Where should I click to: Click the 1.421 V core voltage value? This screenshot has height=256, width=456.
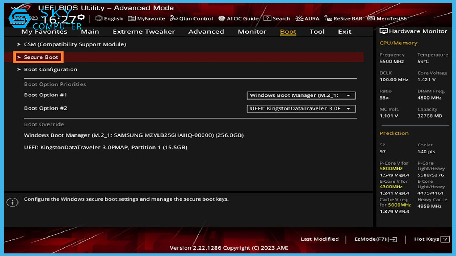pos(426,80)
